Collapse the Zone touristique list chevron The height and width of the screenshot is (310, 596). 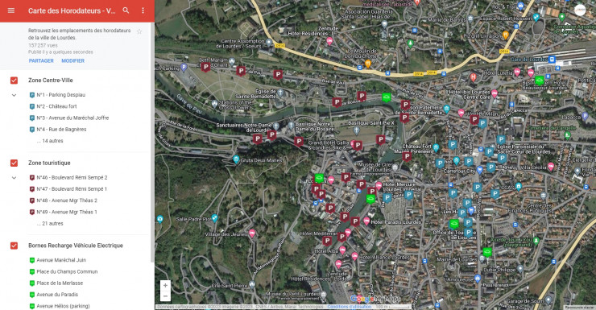click(14, 177)
